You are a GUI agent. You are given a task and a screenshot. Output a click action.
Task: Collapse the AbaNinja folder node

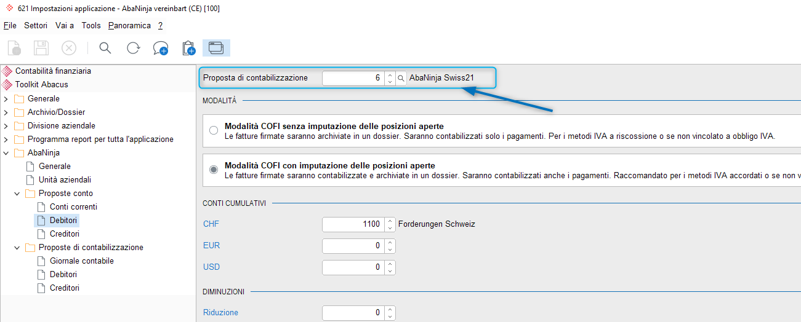point(6,153)
